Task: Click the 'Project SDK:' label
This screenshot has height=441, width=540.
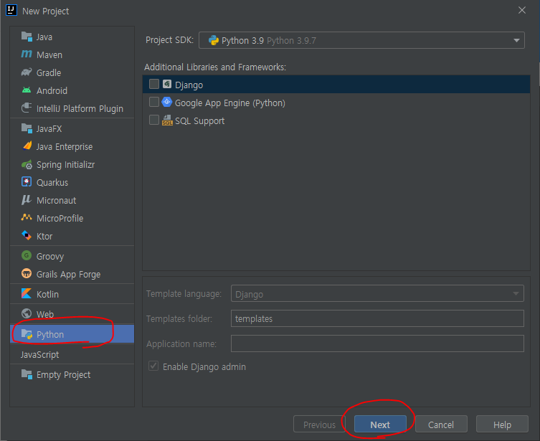Action: point(170,40)
